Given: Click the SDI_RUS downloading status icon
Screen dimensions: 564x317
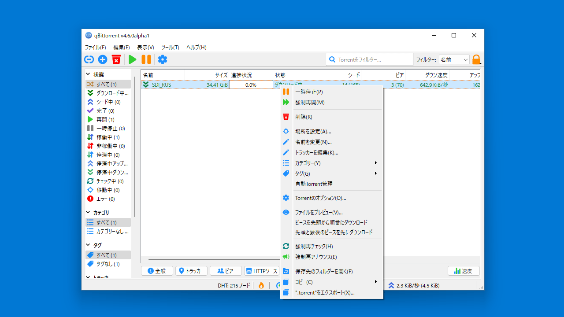Looking at the screenshot, I should 146,85.
